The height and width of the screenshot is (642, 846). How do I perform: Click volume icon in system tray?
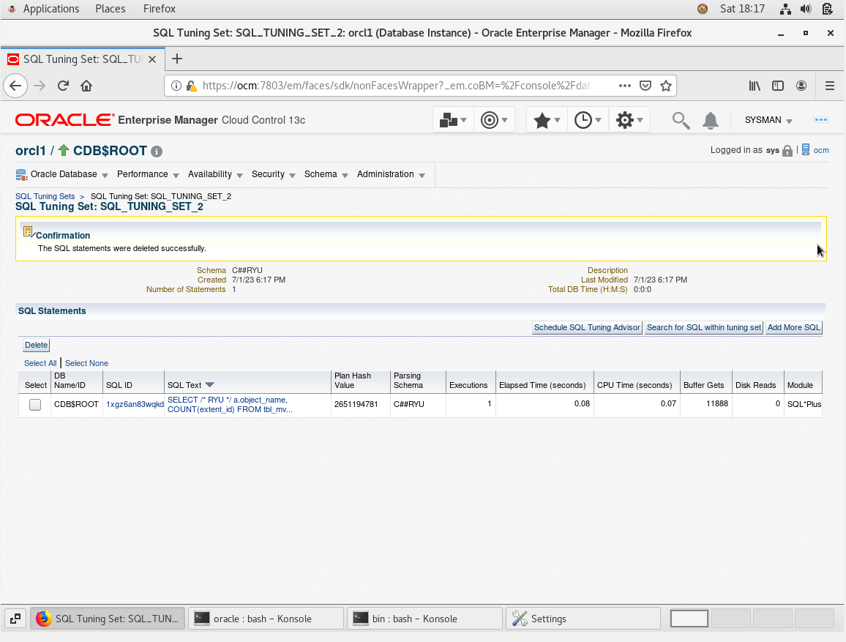point(806,9)
